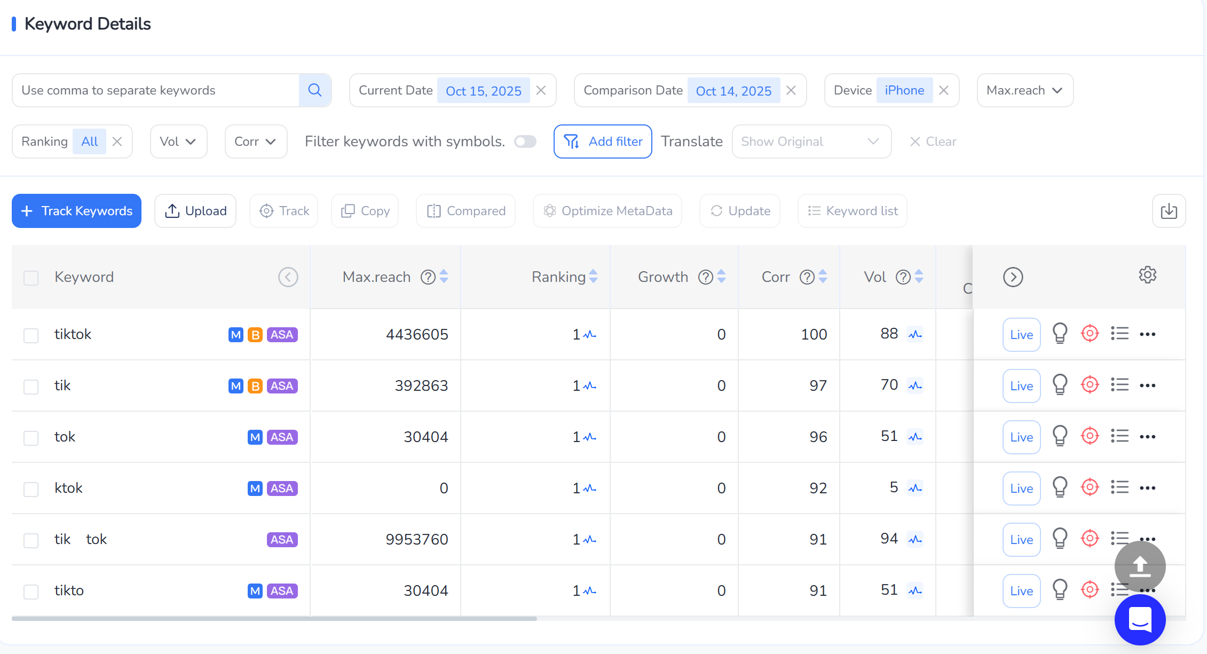This screenshot has height=654, width=1207.
Task: Check the tiktok keyword checkbox
Action: click(31, 335)
